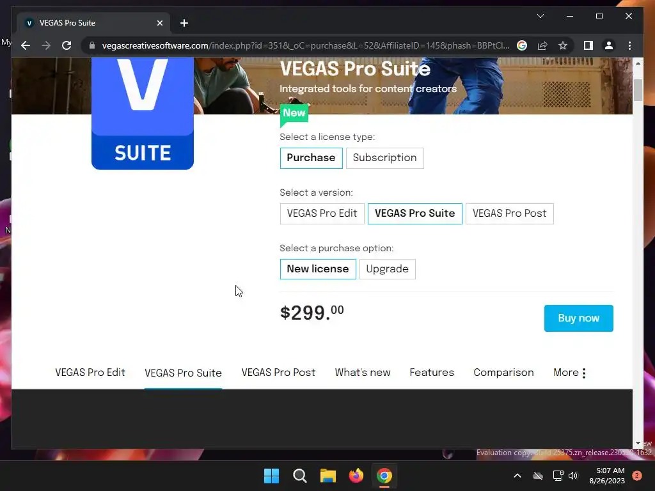Screen dimensions: 655x491
Task: Open File Explorer from taskbar
Action: [328, 476]
